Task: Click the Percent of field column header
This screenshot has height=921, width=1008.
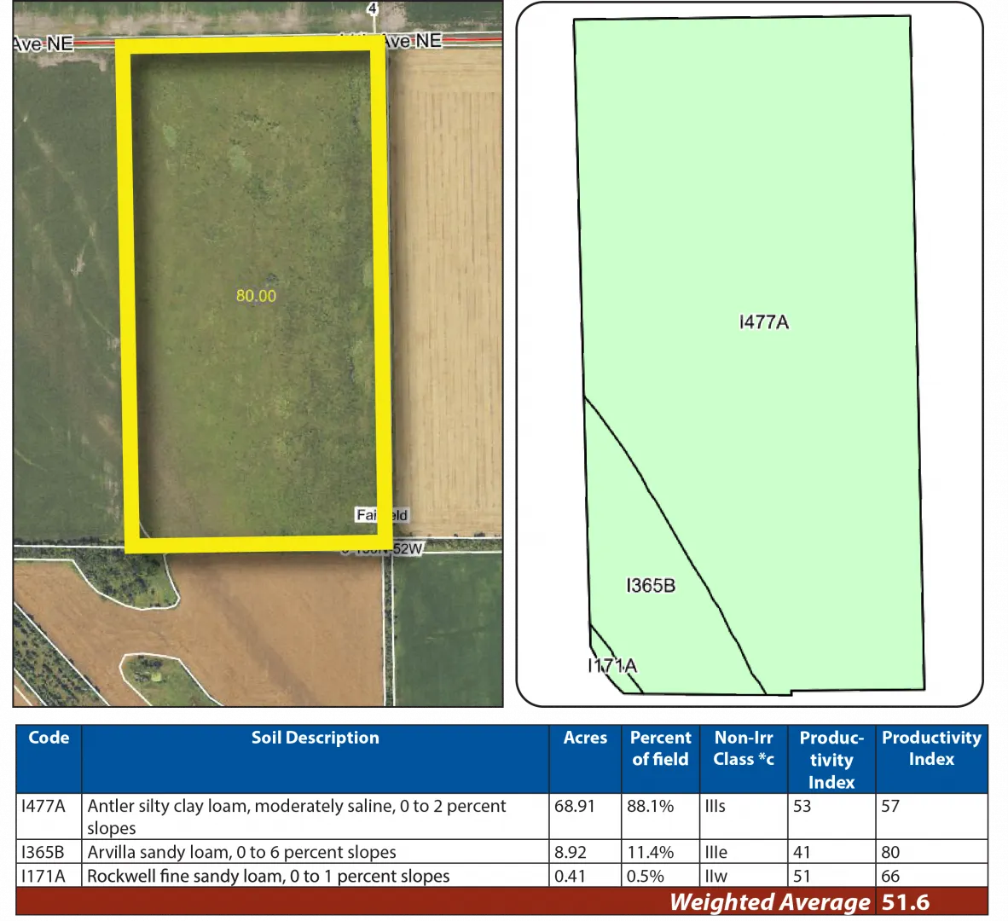Action: click(x=660, y=749)
